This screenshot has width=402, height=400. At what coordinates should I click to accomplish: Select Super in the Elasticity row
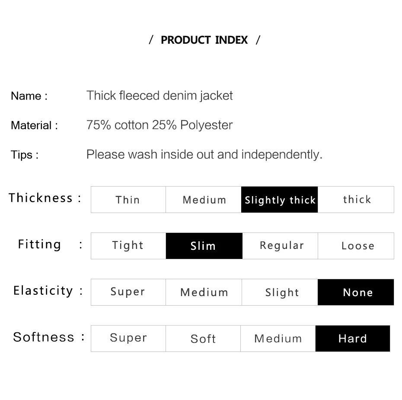click(128, 292)
